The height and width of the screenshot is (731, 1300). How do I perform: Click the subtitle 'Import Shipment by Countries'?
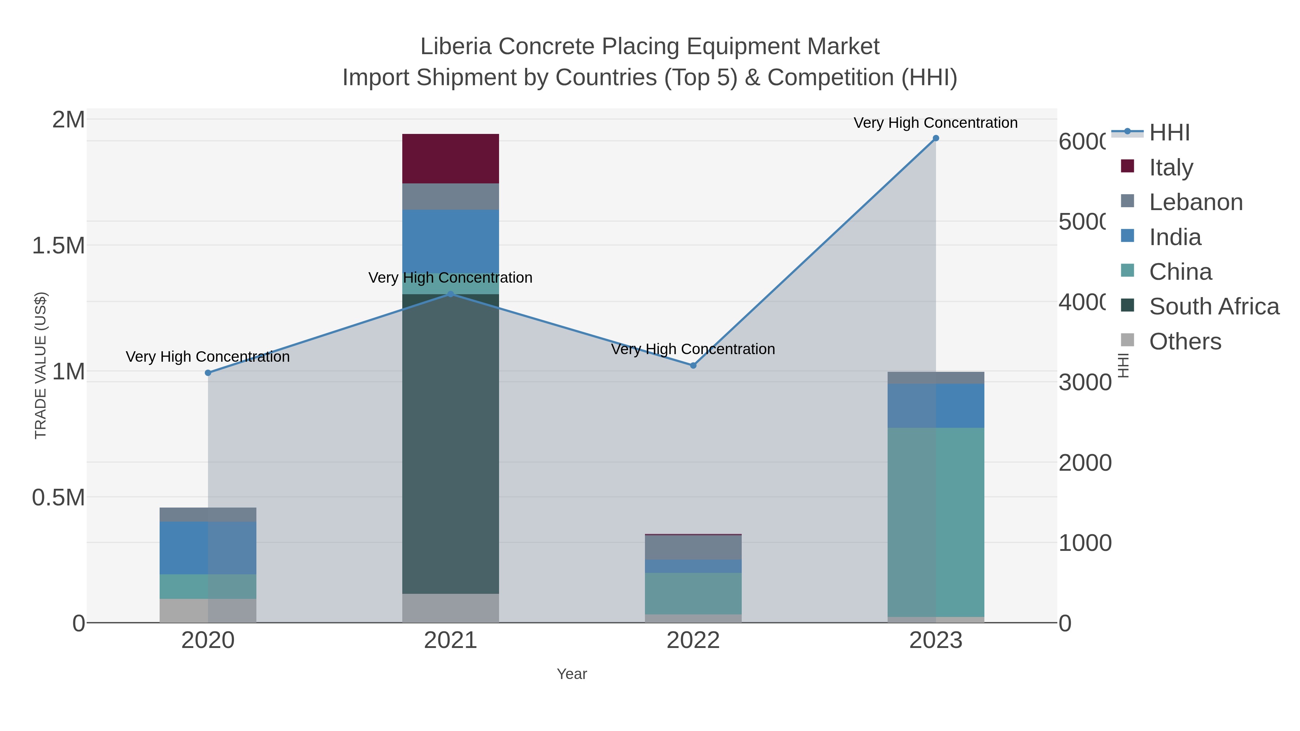click(500, 78)
